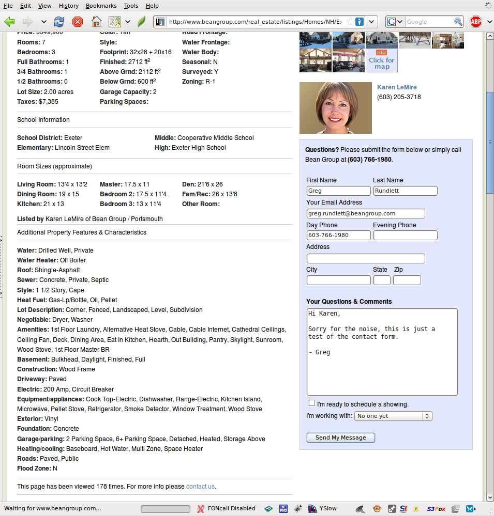The width and height of the screenshot is (494, 516).
Task: Click the Firebug bug icon
Action: pyautogui.click(x=298, y=509)
